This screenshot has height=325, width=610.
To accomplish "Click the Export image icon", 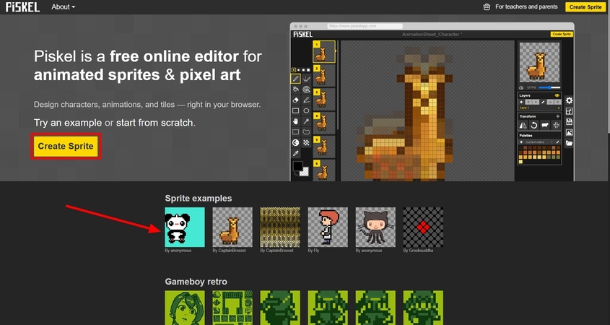I will click(569, 132).
